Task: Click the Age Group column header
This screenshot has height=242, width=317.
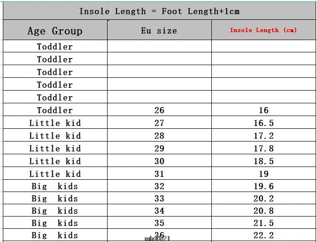Action: pyautogui.click(x=55, y=30)
